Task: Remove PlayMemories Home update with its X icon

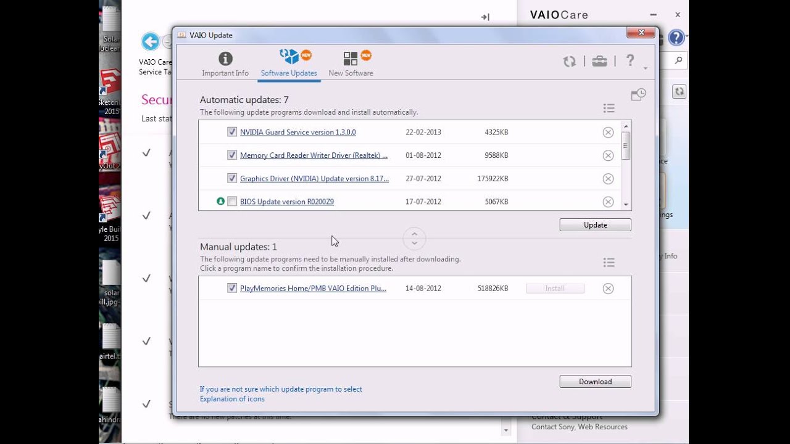Action: [x=608, y=289]
